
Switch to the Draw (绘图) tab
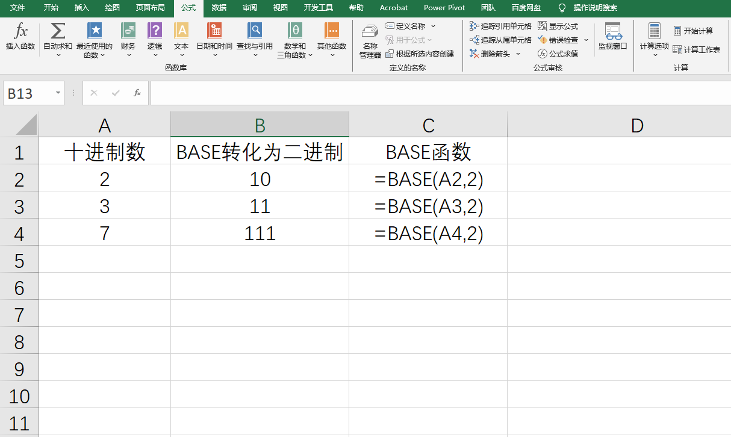click(112, 8)
